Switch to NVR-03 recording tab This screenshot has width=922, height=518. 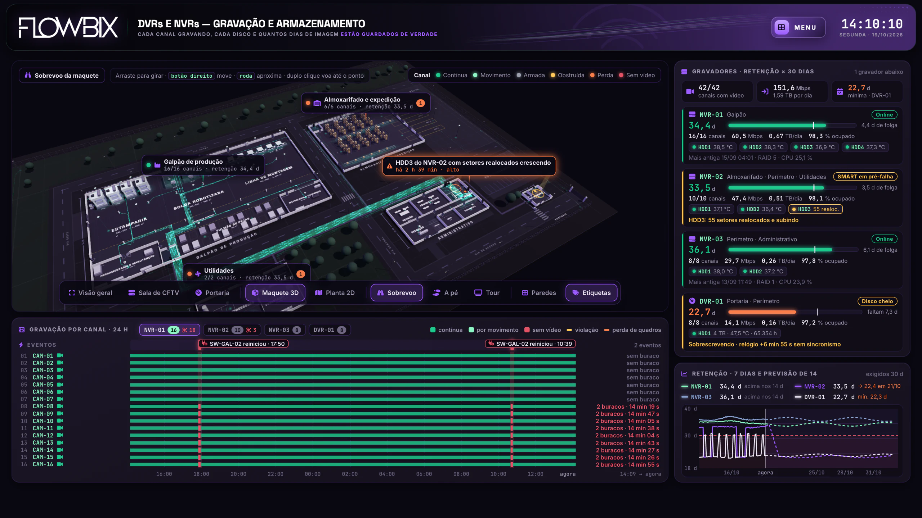tap(285, 330)
